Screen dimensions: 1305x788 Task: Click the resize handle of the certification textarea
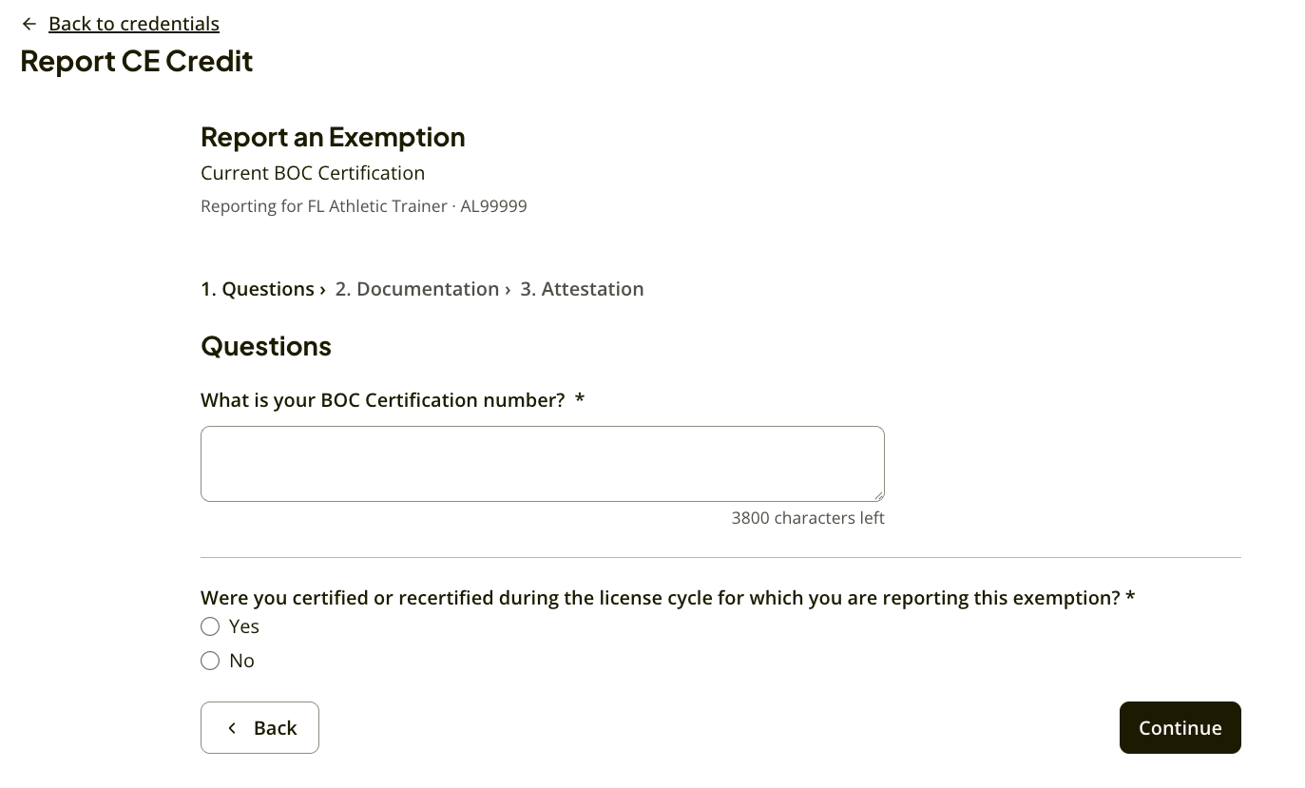[x=878, y=495]
